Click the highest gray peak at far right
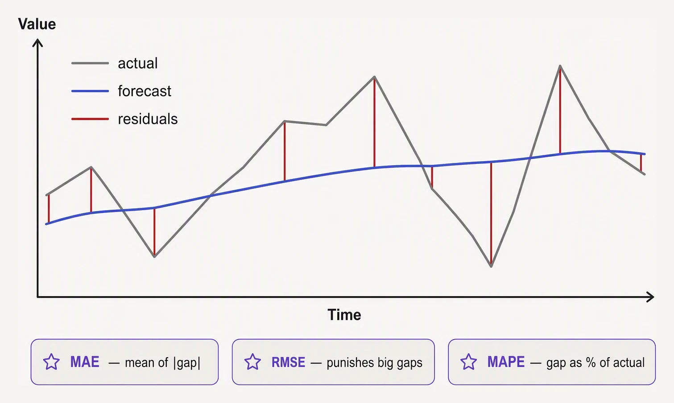674x403 pixels. coord(560,66)
